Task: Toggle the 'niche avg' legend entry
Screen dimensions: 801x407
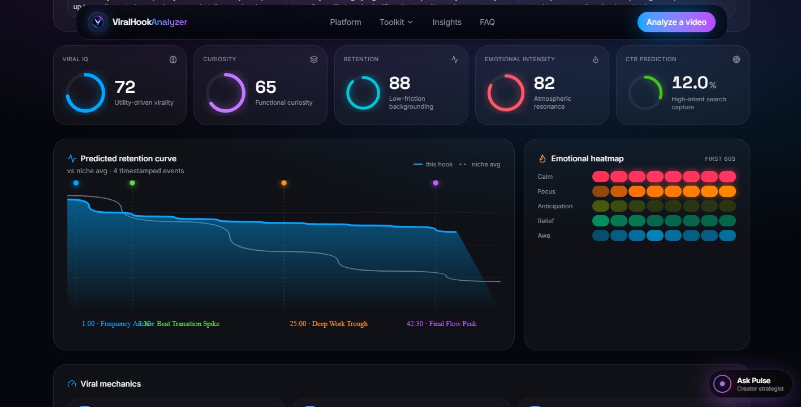Action: (480, 164)
